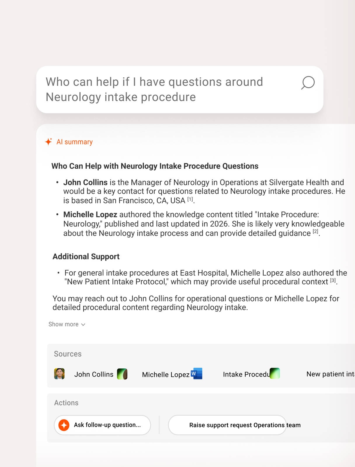
Task: Open citation reference [3]
Action: coord(333,280)
